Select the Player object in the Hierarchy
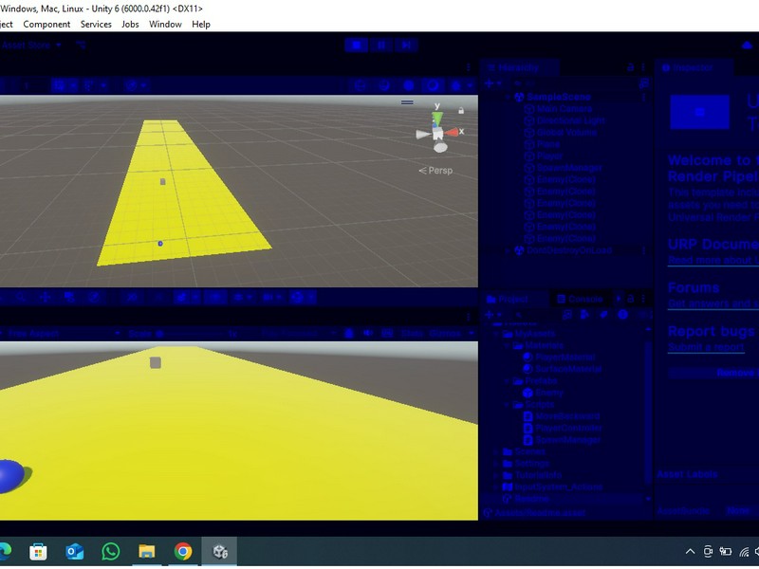 click(548, 156)
